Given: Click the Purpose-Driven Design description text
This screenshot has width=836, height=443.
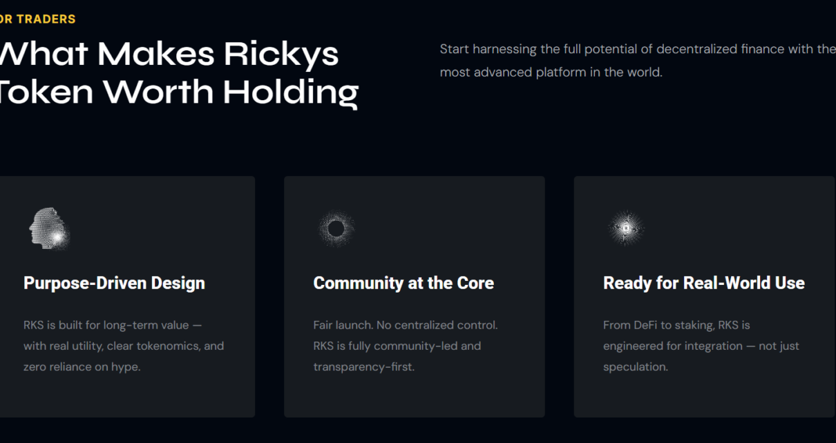Looking at the screenshot, I should click(x=124, y=346).
